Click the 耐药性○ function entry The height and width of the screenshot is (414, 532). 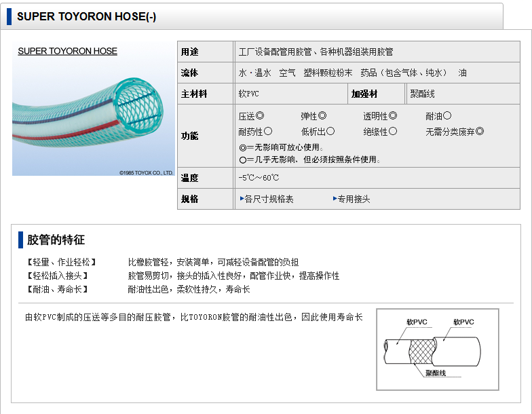coord(255,132)
